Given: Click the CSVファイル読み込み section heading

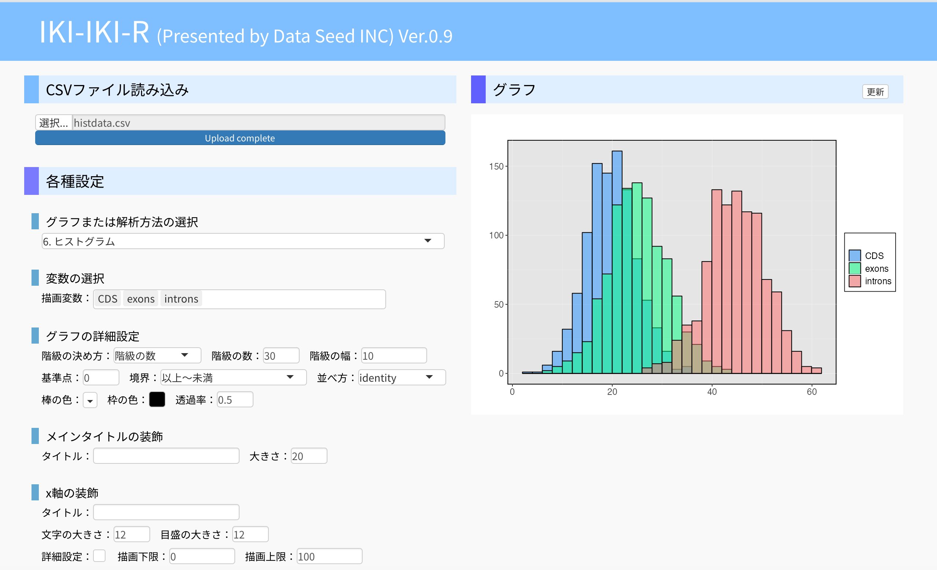Looking at the screenshot, I should pyautogui.click(x=117, y=90).
